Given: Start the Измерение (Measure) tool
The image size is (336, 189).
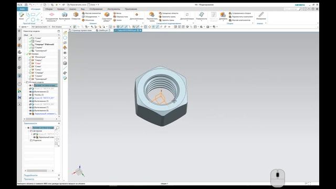Looking at the screenshot, I should [x=261, y=16].
